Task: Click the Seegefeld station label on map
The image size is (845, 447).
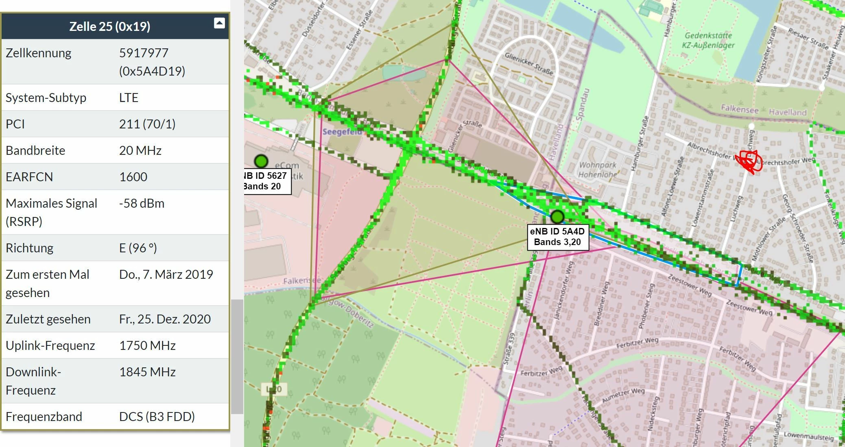Action: coord(342,132)
